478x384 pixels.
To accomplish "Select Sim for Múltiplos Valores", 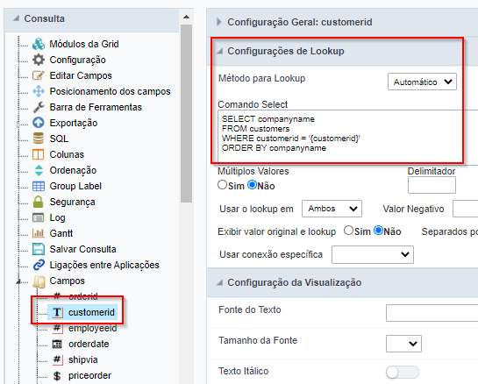I will 222,185.
